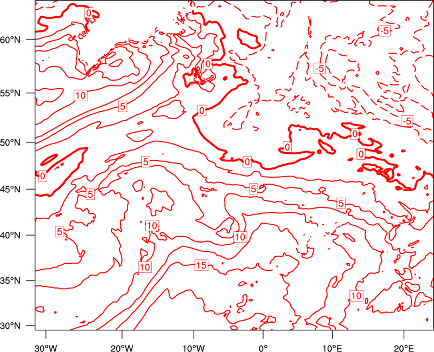The image size is (434, 352).
Task: Select the 30°N latitude tick label
Action: [10, 326]
